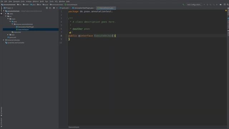The width and height of the screenshot is (229, 129).
Task: Open the Refactor menu
Action: 36,1
